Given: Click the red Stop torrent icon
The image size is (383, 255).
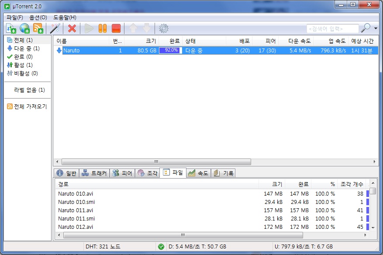Looking at the screenshot, I should tap(116, 28).
